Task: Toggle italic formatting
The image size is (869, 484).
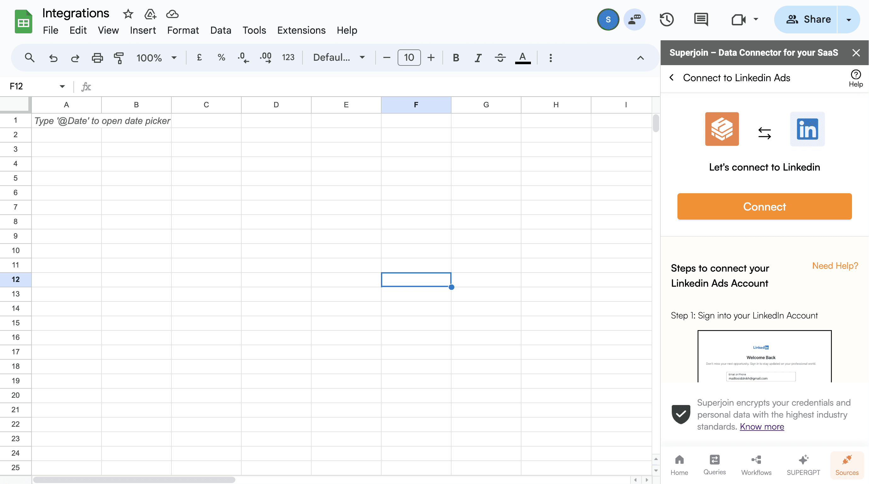Action: 478,58
